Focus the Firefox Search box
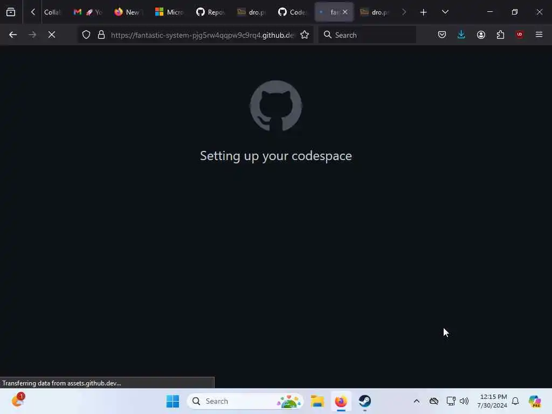This screenshot has height=414, width=552. click(x=367, y=35)
